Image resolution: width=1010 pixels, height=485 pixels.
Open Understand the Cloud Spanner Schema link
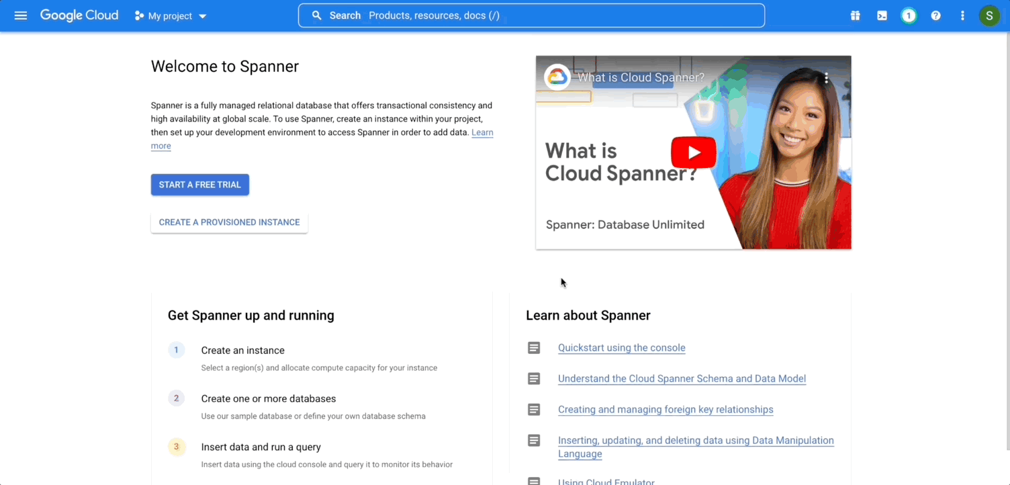click(682, 379)
